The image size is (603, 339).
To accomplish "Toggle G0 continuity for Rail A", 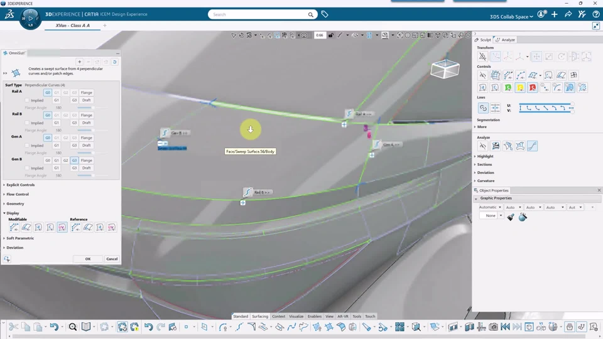I will point(48,93).
